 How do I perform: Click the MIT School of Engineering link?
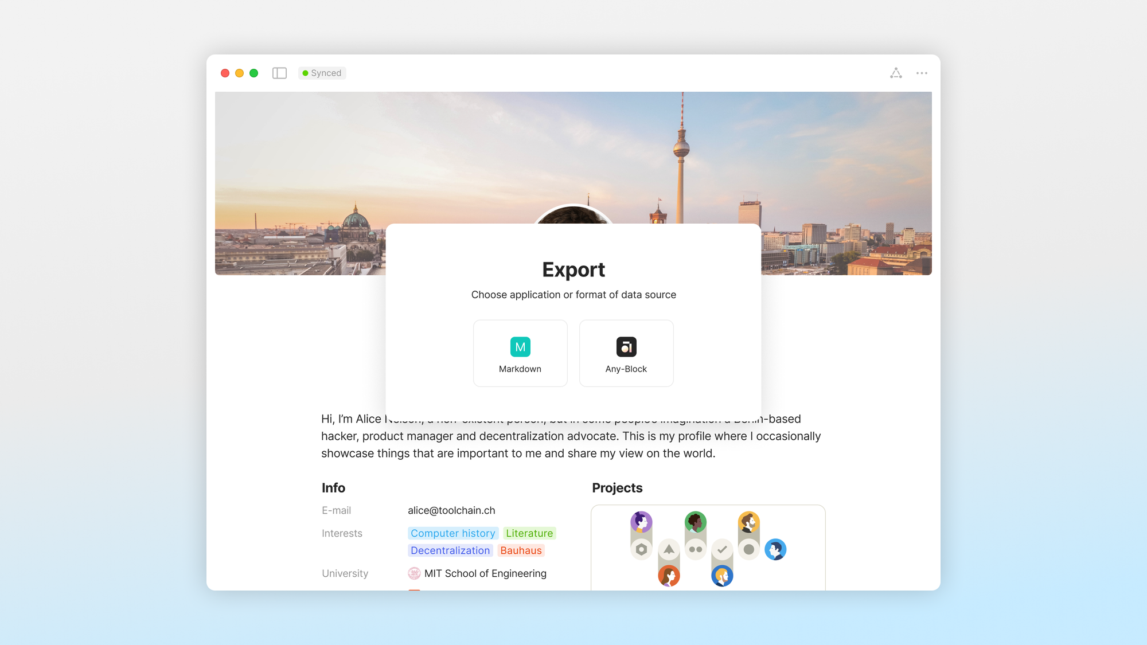pos(483,573)
